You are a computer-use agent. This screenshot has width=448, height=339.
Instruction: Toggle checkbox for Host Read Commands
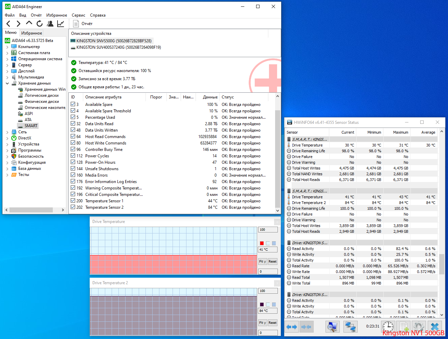tap(73, 136)
